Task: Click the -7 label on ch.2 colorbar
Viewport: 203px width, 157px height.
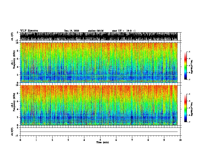Action: [x=189, y=122]
